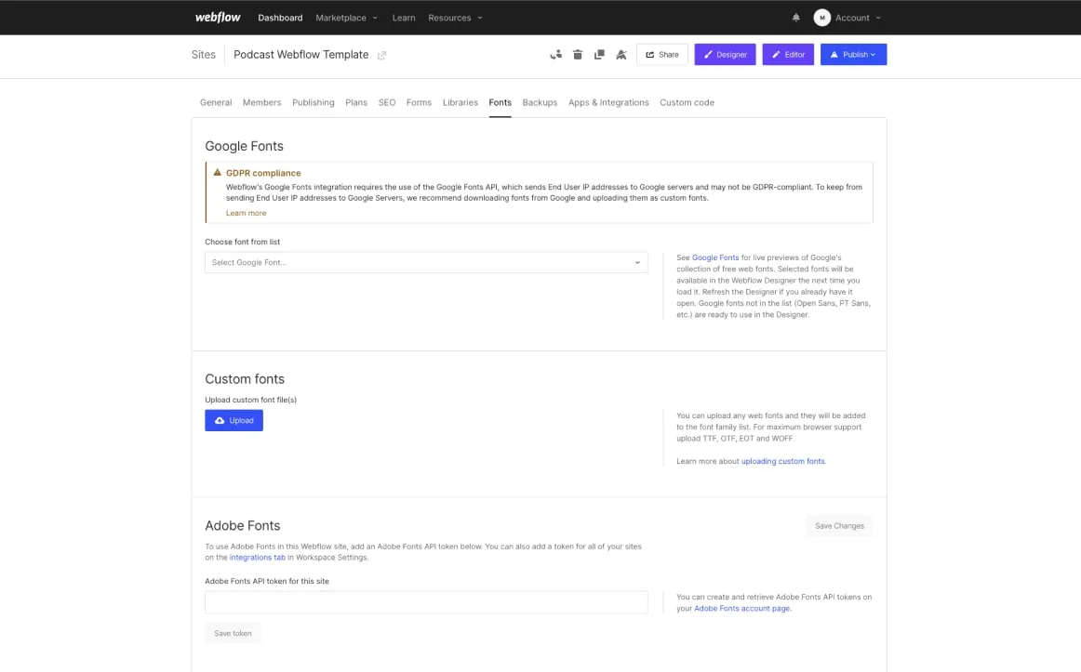This screenshot has height=672, width=1081.
Task: Click the duplicate site icon
Action: pyautogui.click(x=599, y=55)
